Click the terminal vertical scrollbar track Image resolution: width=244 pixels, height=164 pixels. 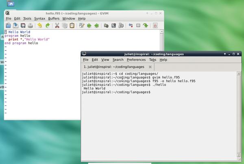point(239,114)
